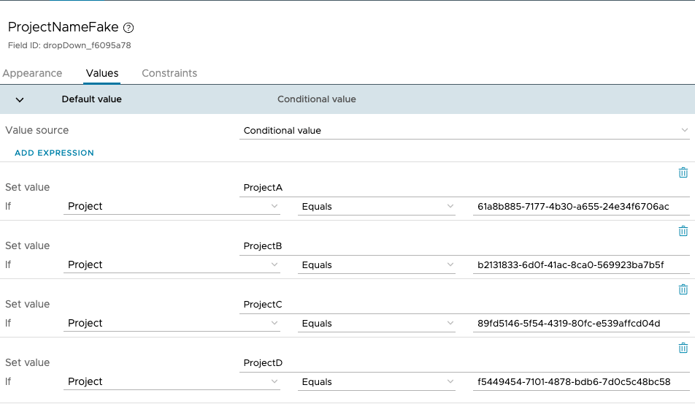Click the help icon beside ProjectNameFake

pos(128,28)
